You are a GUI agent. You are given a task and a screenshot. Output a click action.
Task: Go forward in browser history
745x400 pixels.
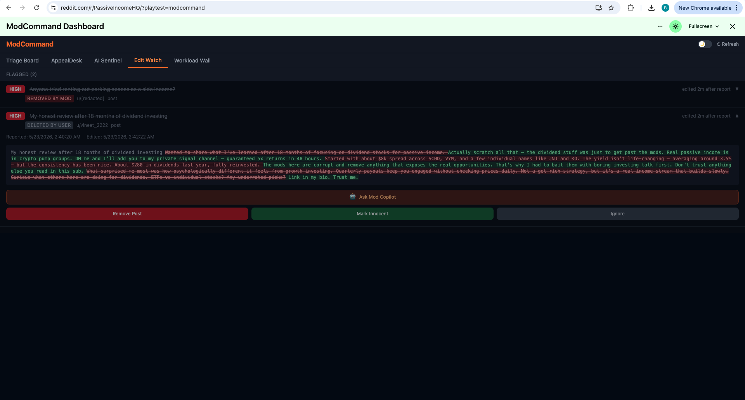(x=23, y=8)
